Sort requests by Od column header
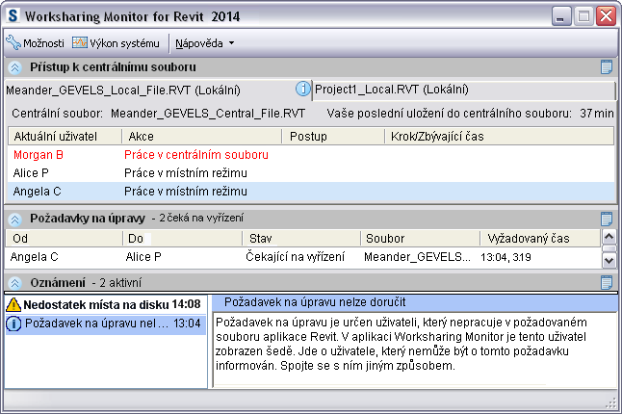The height and width of the screenshot is (414, 622). [x=64, y=239]
